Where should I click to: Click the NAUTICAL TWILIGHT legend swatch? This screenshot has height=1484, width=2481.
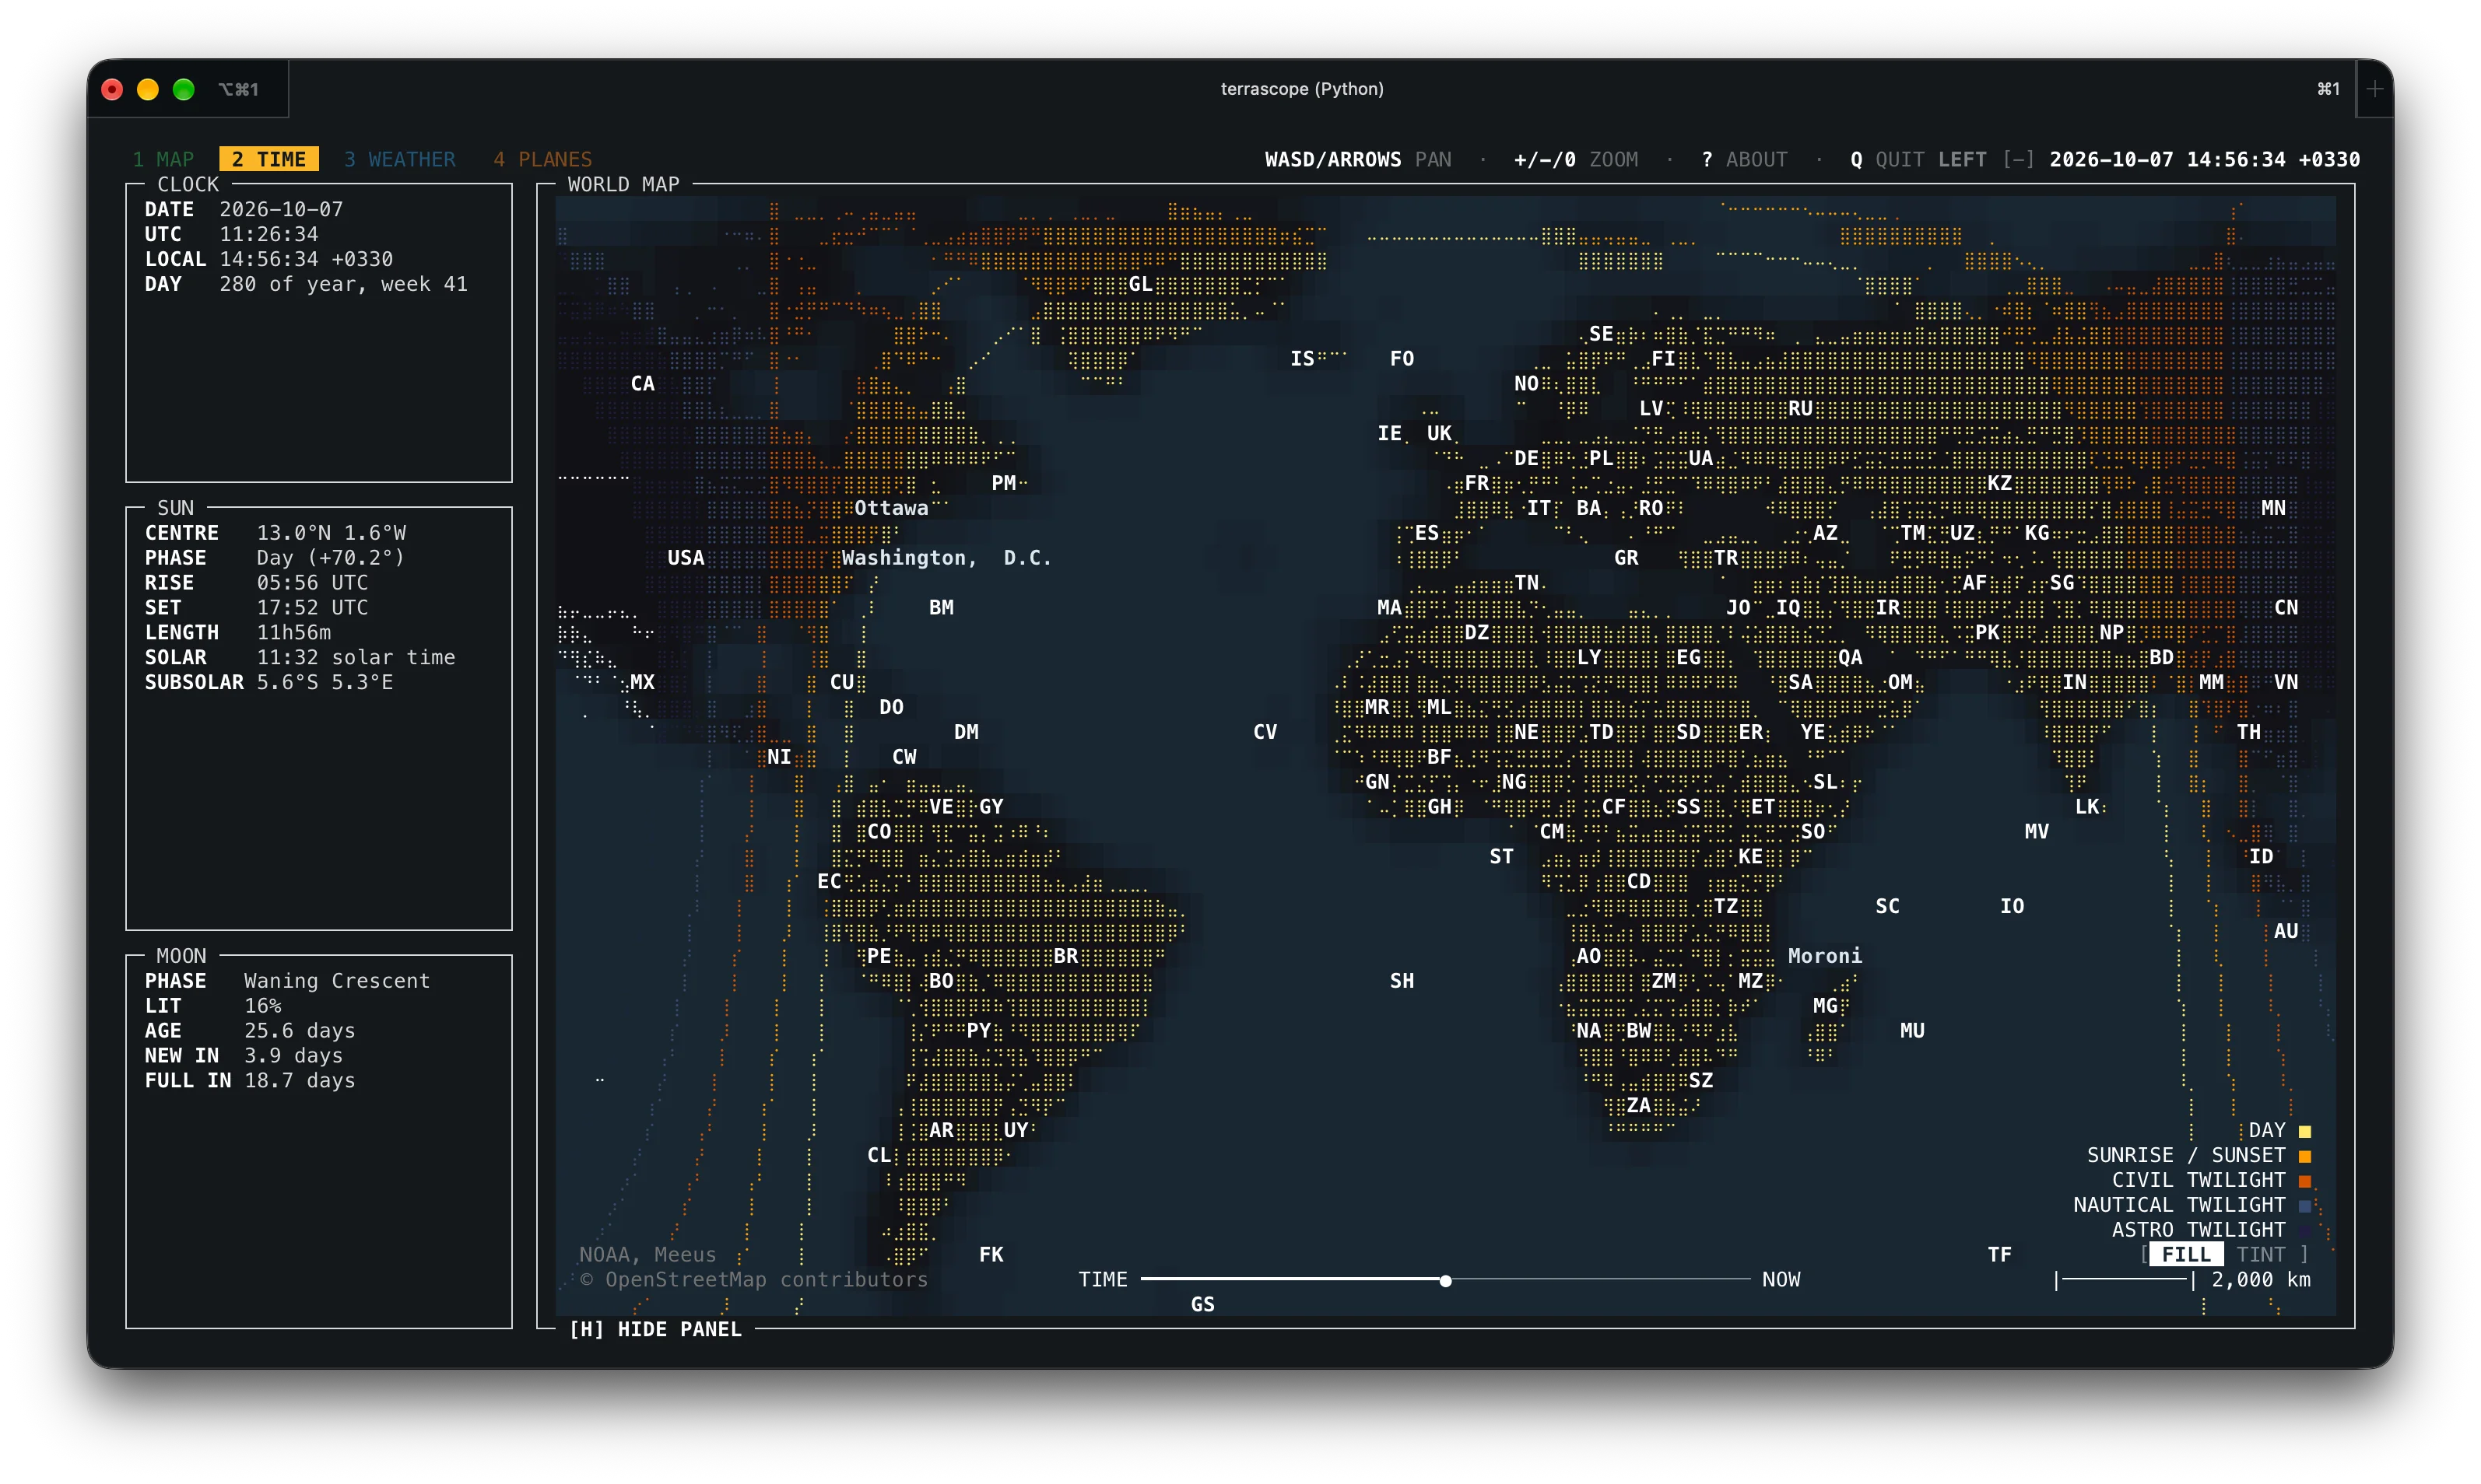[2305, 1206]
